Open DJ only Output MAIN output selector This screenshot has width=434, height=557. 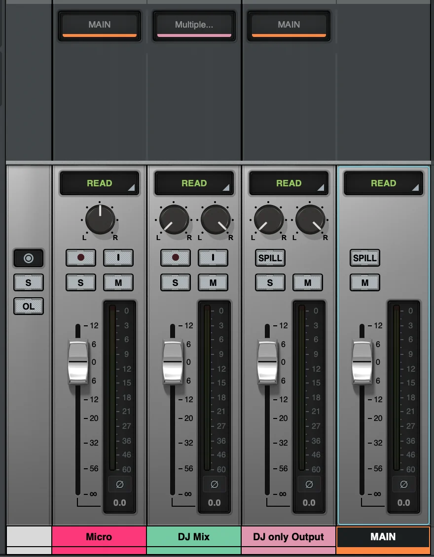pos(289,26)
